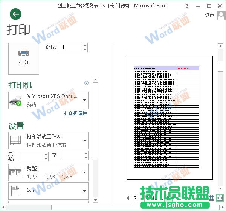Click the print preview page thumbnail
The image size is (226, 211).
coord(169,118)
